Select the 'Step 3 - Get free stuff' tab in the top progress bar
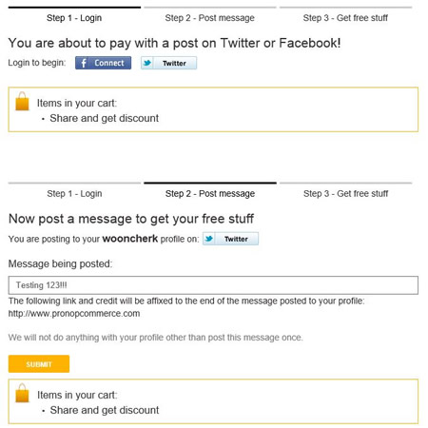The width and height of the screenshot is (428, 428). (x=345, y=18)
